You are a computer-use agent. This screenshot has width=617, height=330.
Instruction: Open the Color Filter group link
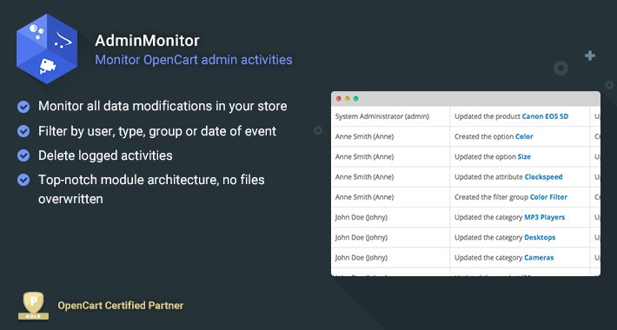point(548,197)
